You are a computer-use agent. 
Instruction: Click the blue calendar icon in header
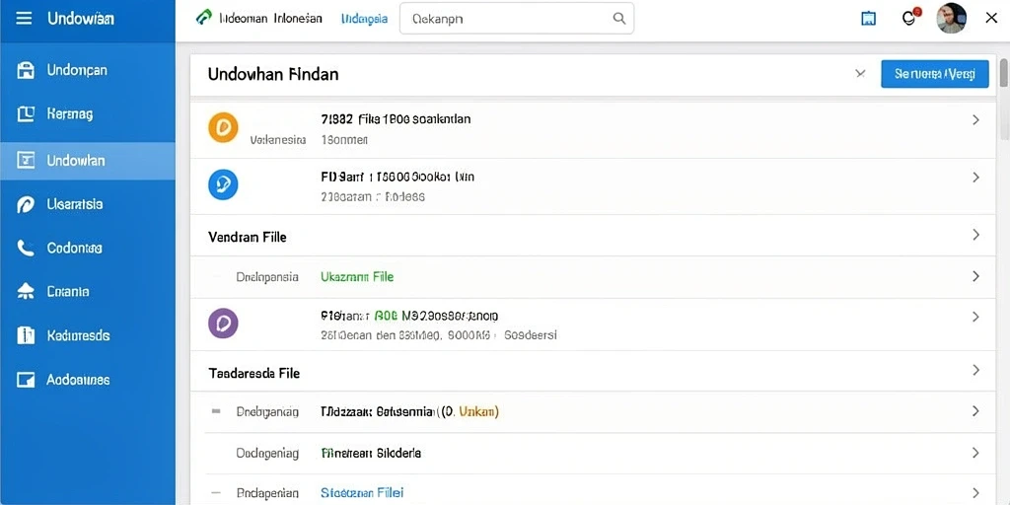pos(868,19)
